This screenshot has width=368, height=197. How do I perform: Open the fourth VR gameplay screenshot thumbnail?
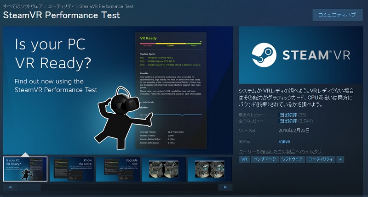tap(164, 169)
